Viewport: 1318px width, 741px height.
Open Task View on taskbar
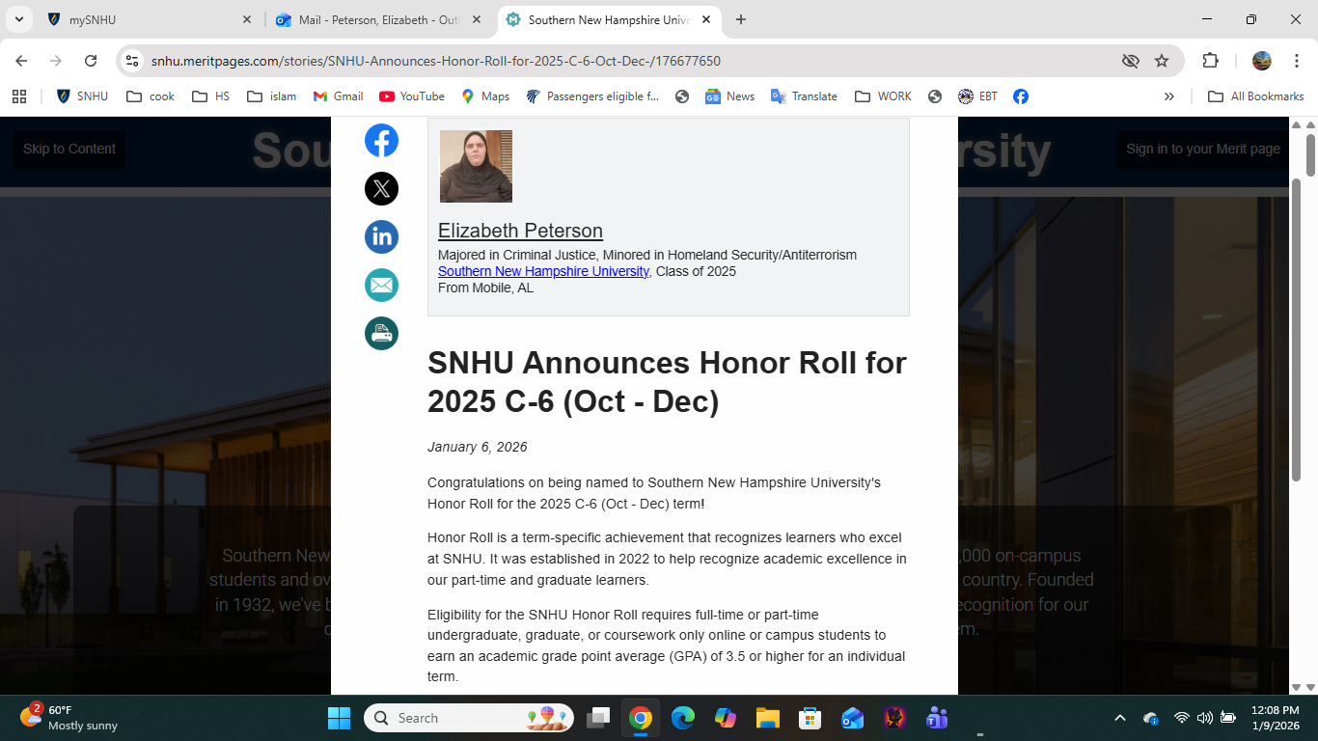(599, 718)
